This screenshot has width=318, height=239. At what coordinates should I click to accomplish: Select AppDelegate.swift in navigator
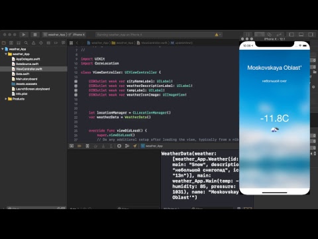[26, 59]
